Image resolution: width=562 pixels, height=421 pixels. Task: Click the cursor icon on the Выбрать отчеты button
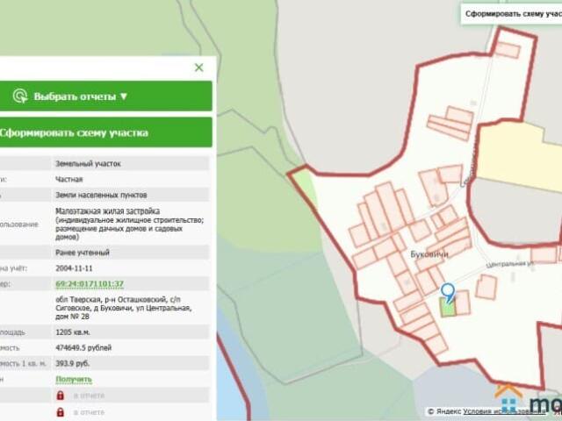pos(20,96)
